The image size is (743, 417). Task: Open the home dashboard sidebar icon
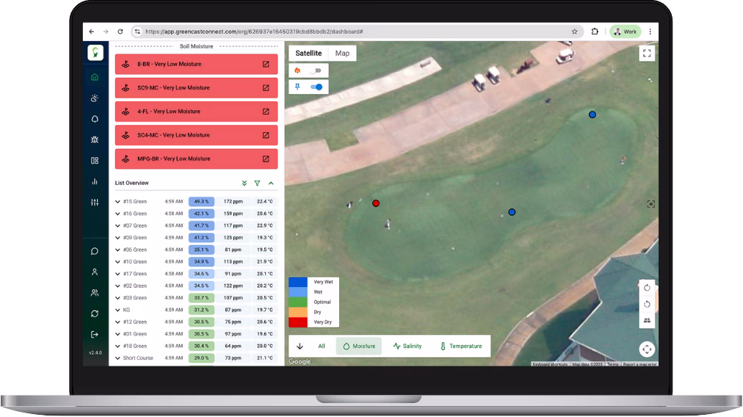[95, 77]
